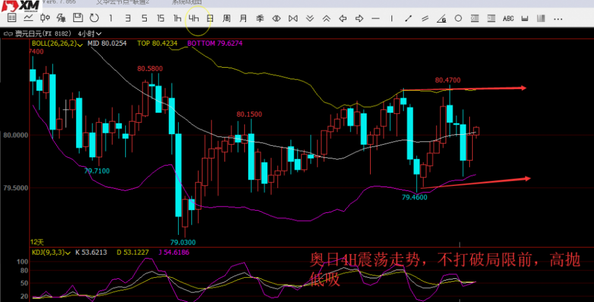The width and height of the screenshot is (594, 302).
Task: Open the quote list table icon
Action: tap(12, 18)
